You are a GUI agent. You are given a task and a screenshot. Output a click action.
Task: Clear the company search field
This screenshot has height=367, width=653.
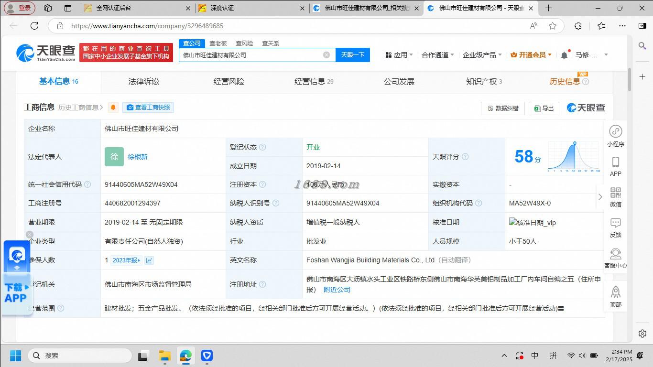[x=326, y=55]
